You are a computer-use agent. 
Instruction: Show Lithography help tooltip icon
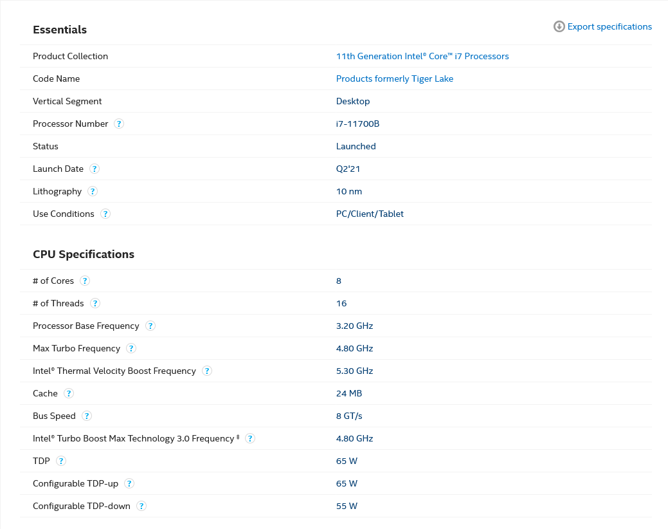(93, 191)
